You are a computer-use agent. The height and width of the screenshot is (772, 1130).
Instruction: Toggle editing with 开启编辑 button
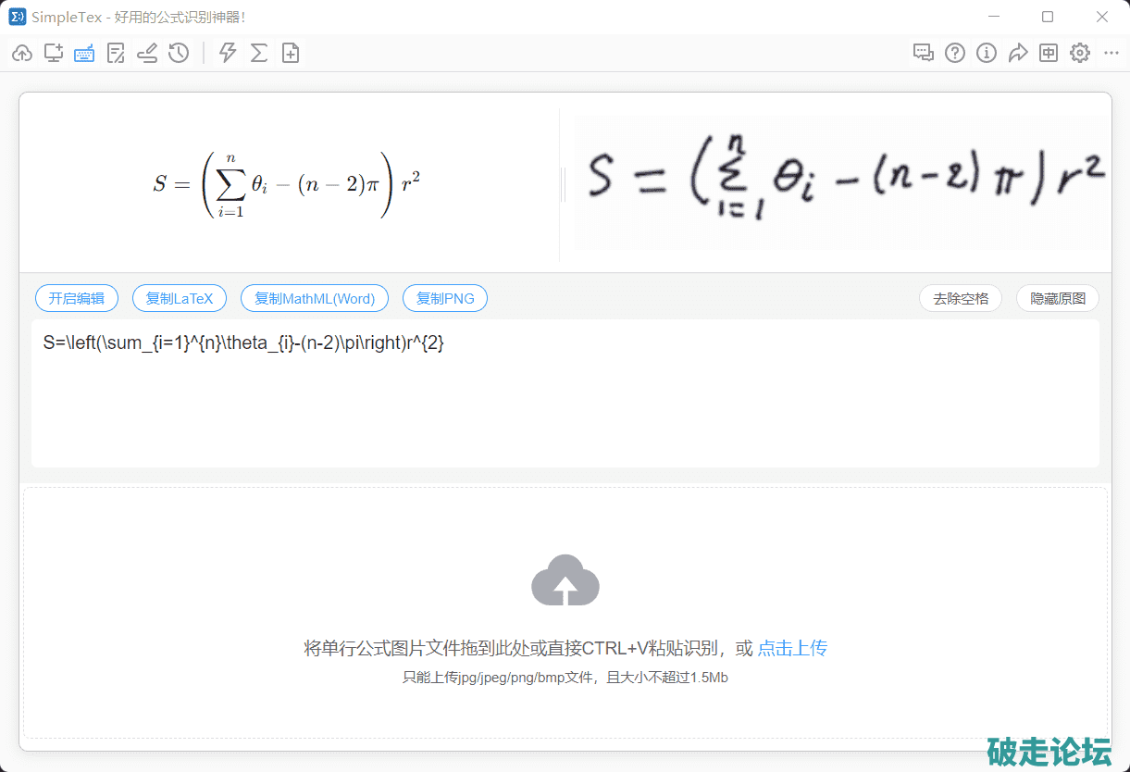click(x=77, y=299)
